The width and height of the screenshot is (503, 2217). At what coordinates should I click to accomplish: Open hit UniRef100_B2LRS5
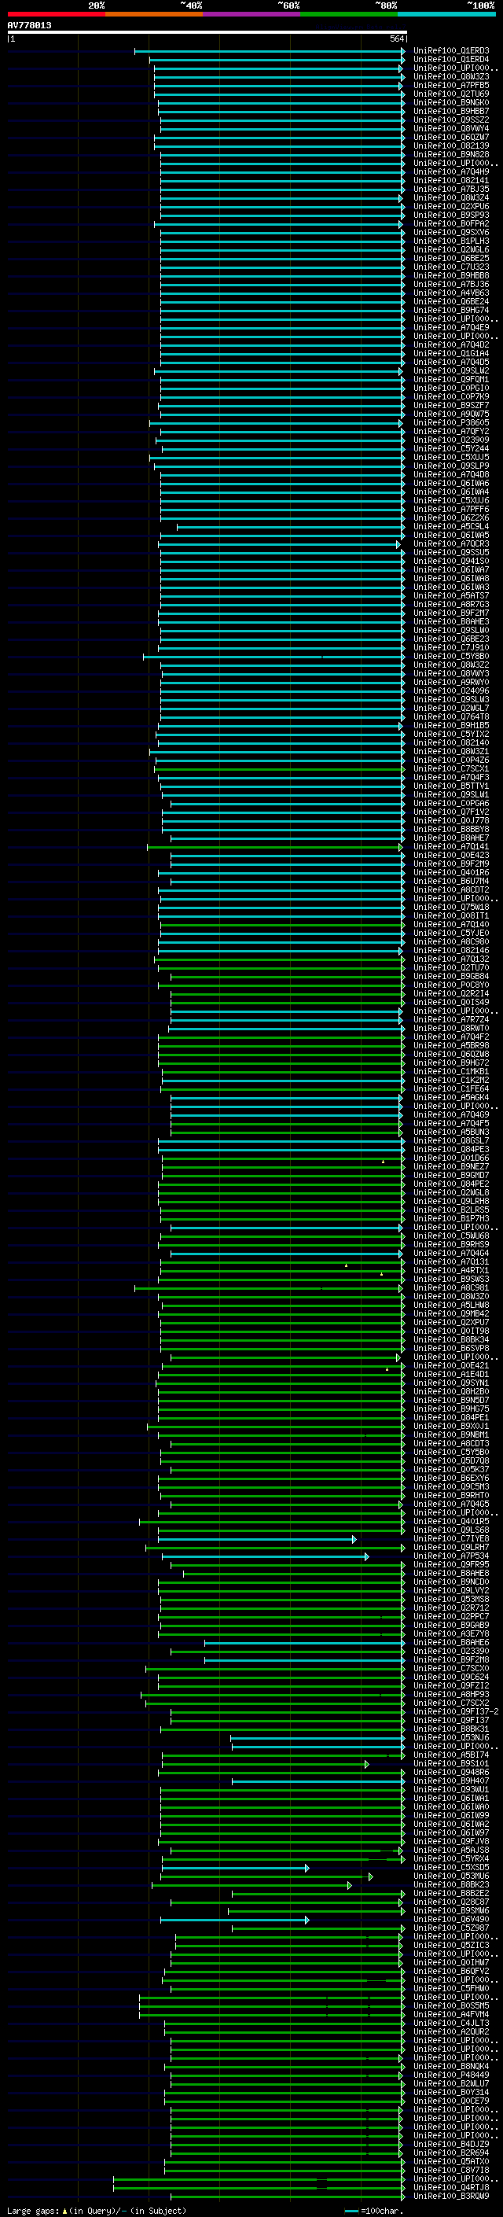451,1210
